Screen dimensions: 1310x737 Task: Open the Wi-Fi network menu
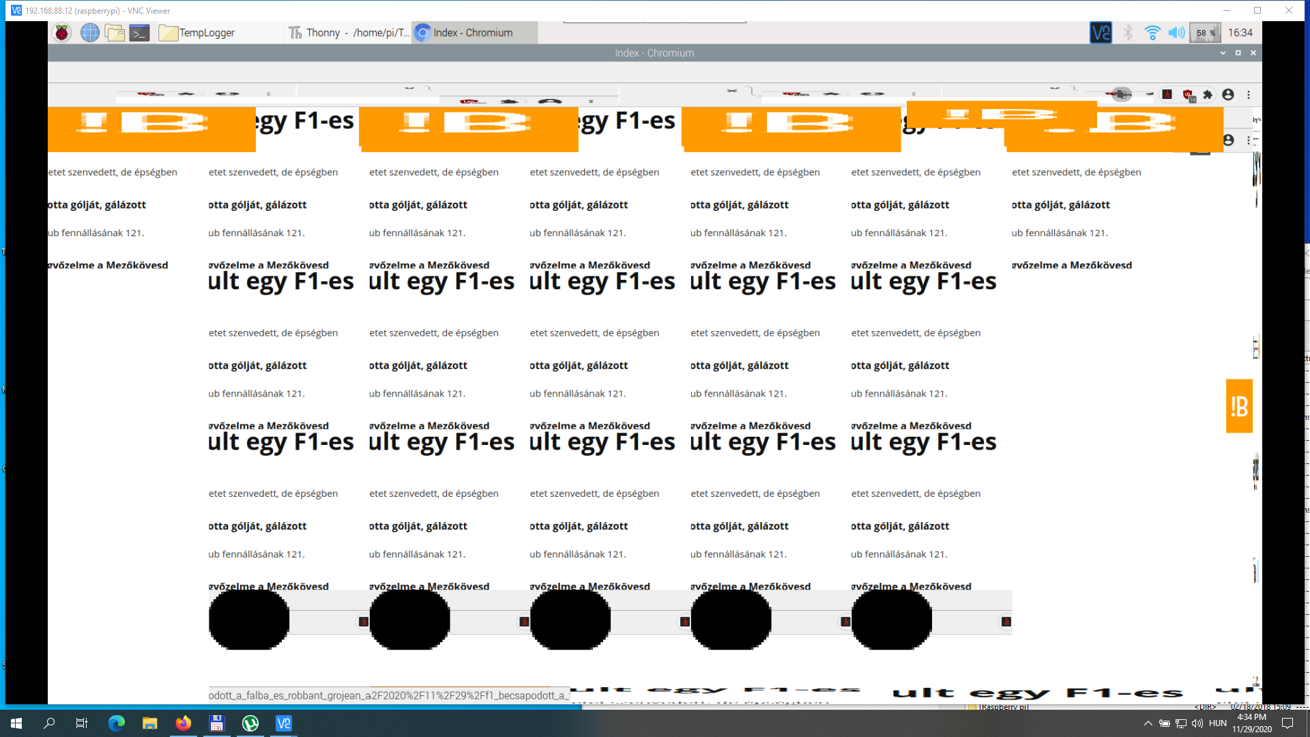(x=1152, y=33)
